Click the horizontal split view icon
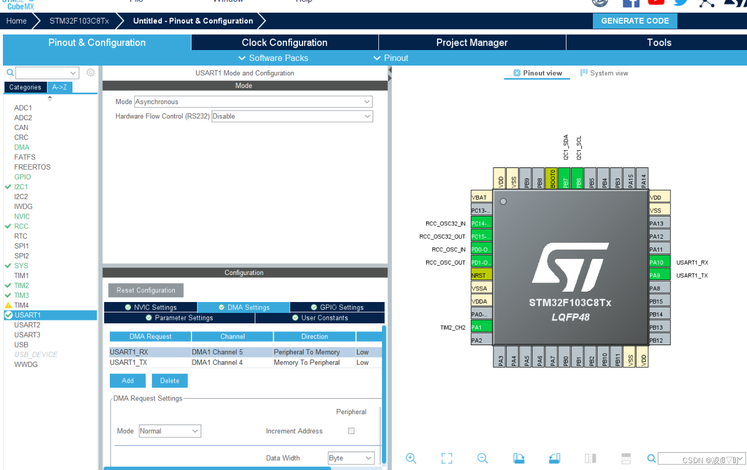Viewport: 747px width, 470px height. [626, 458]
